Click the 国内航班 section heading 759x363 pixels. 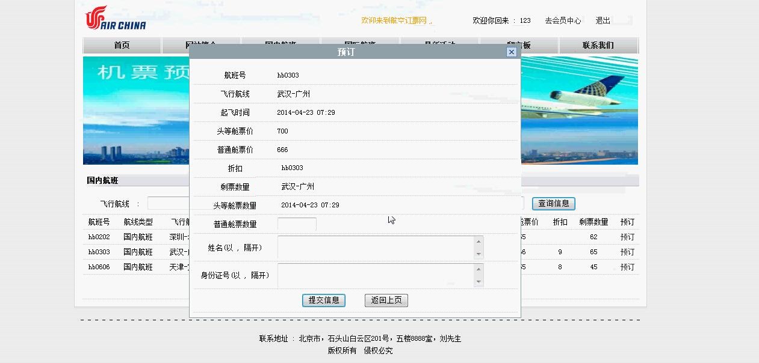click(102, 180)
